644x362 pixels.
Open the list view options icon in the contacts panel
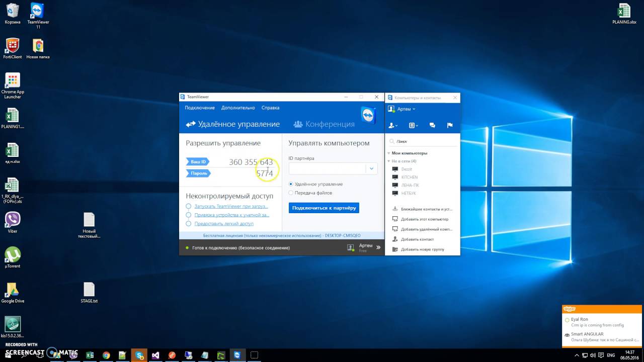[x=413, y=125]
